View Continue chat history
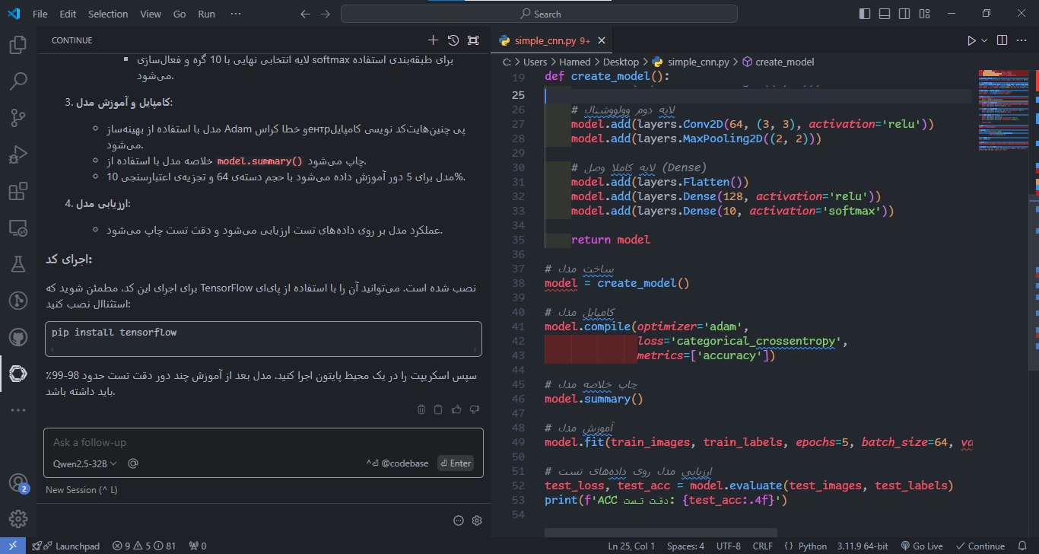This screenshot has height=554, width=1039. coord(453,40)
